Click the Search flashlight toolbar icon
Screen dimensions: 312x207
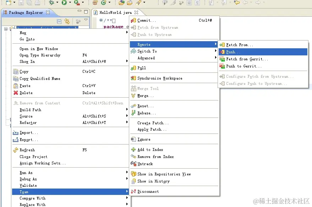point(138,2)
